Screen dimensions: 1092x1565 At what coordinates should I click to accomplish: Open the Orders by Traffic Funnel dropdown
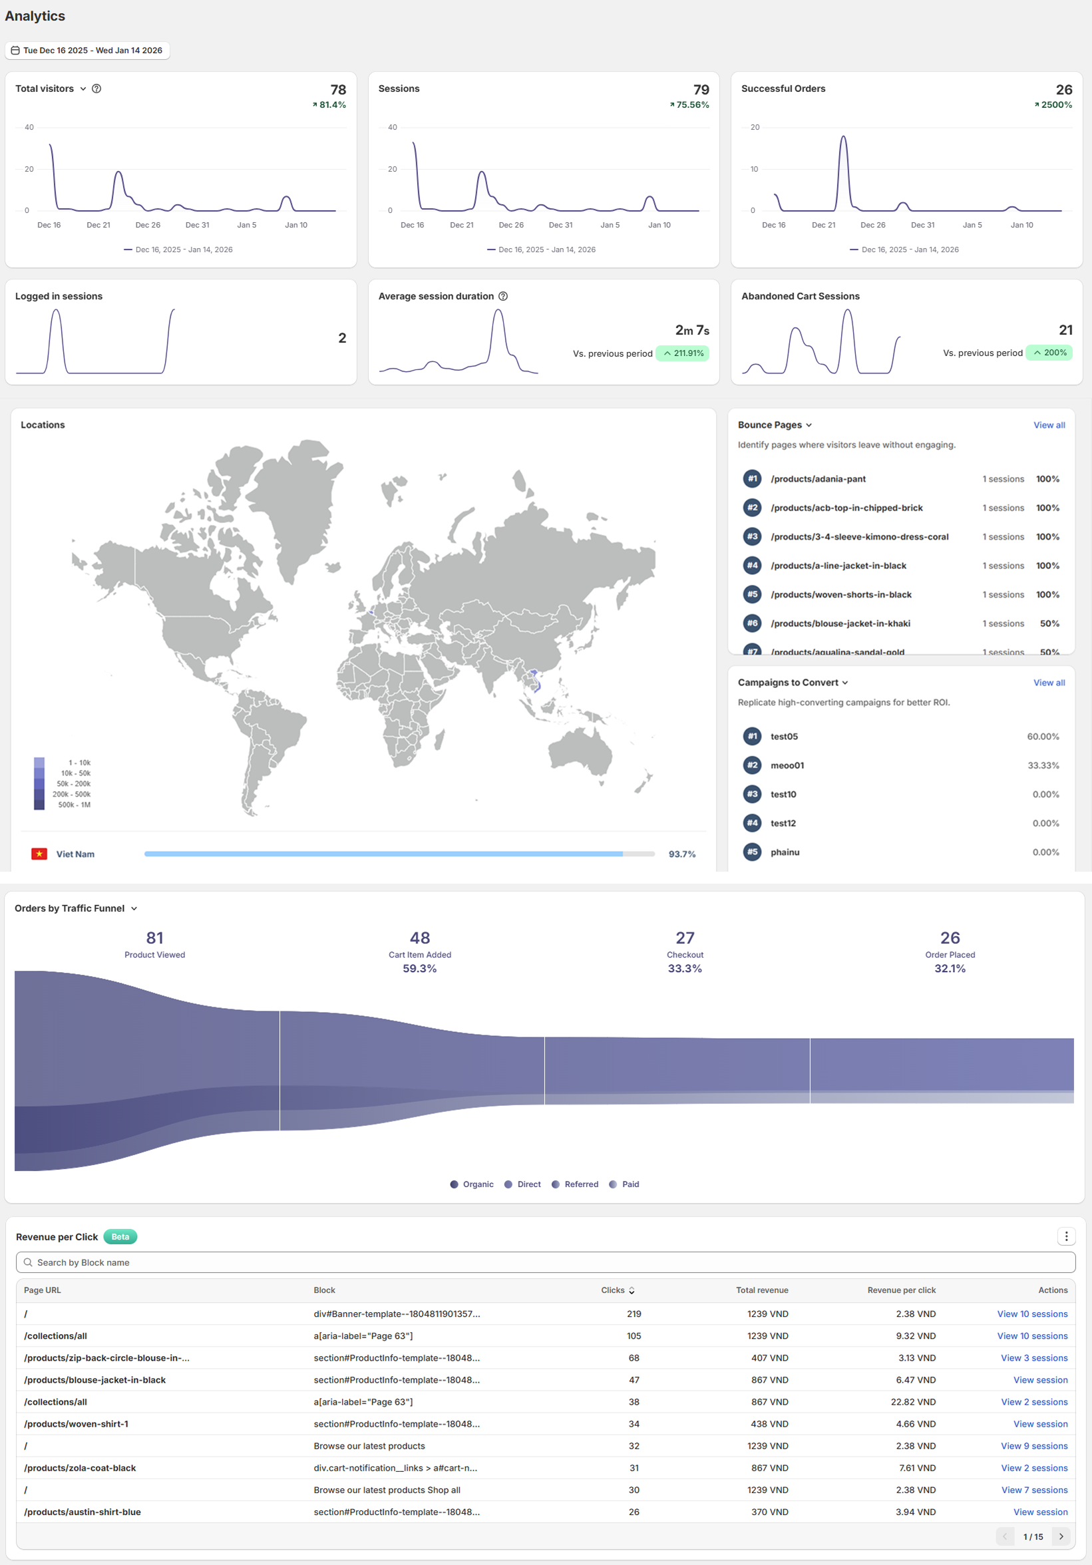point(134,908)
